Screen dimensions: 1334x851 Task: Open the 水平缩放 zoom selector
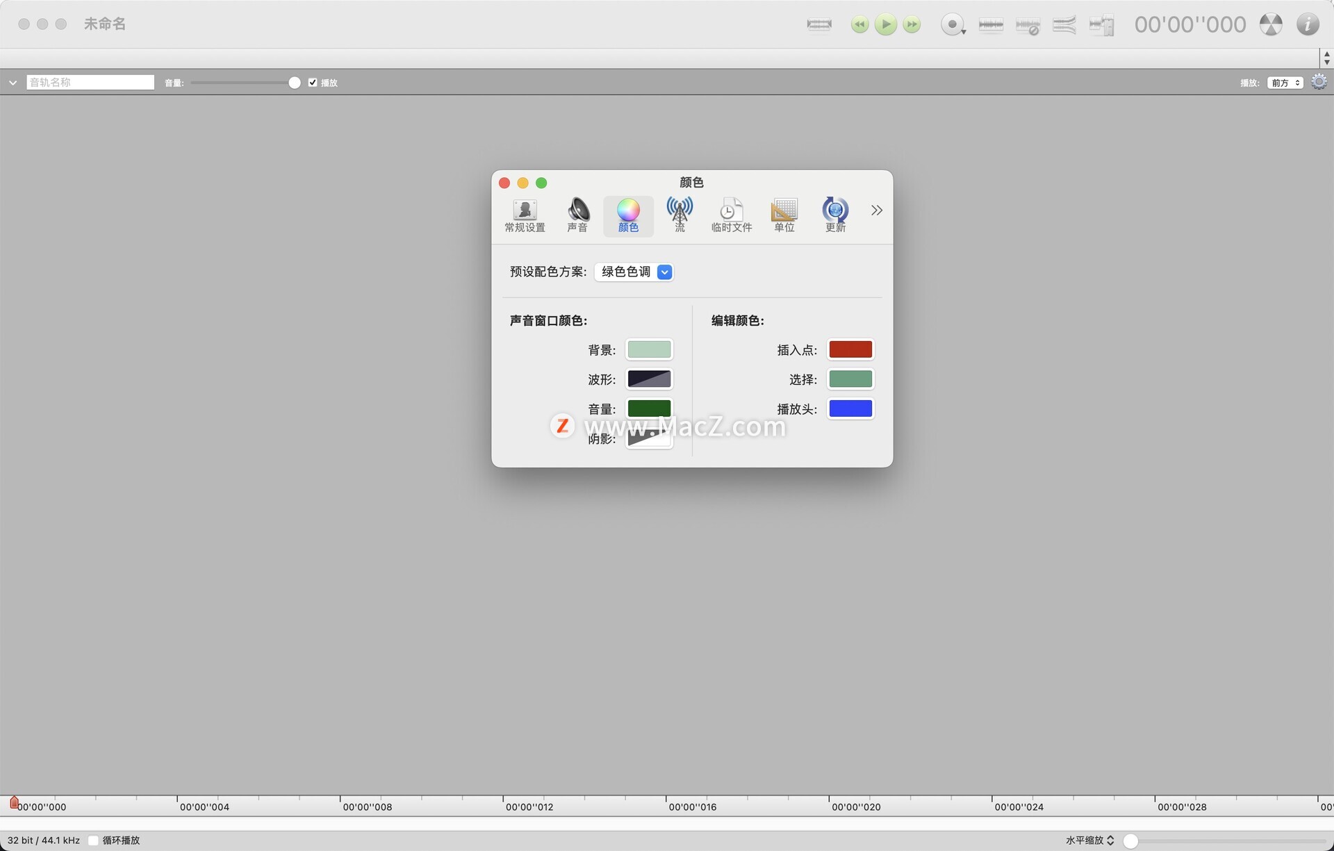(x=1090, y=841)
